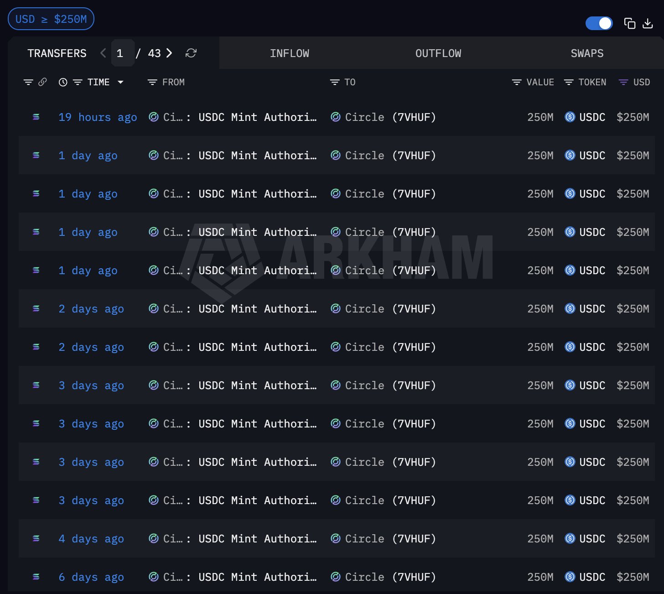This screenshot has width=664, height=594.
Task: Download the transfers data
Action: [648, 23]
